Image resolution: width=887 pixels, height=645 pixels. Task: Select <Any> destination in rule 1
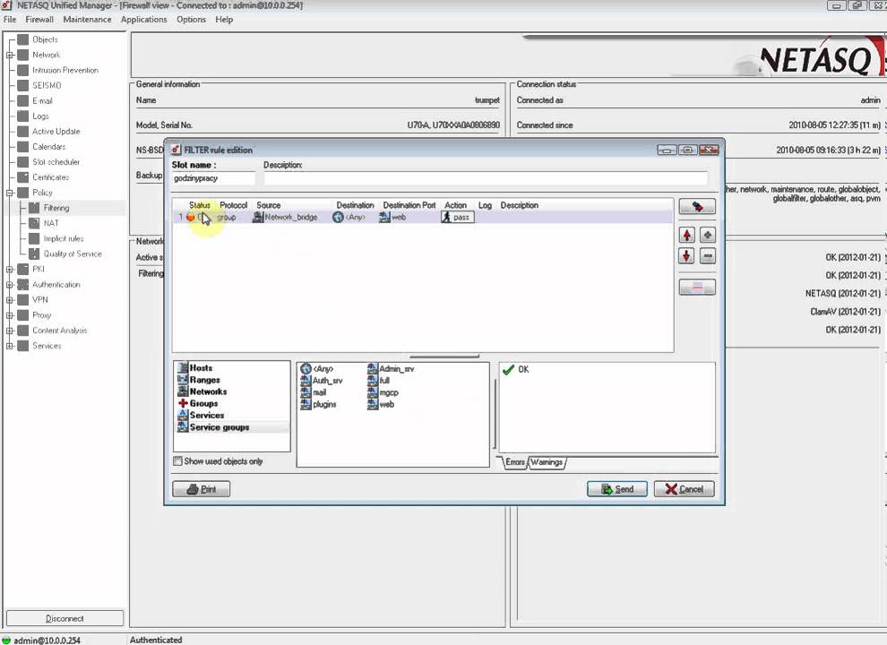349,218
